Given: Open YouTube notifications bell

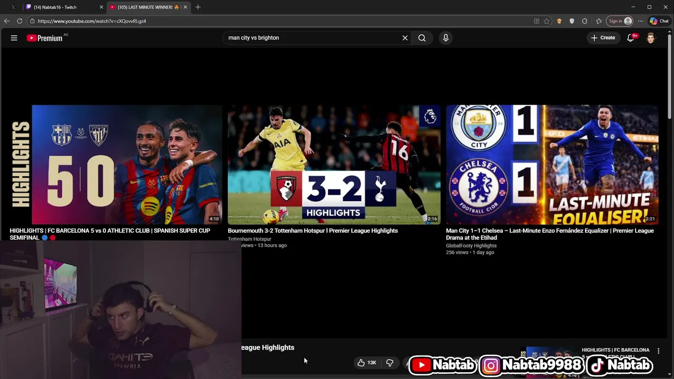Looking at the screenshot, I should 631,38.
